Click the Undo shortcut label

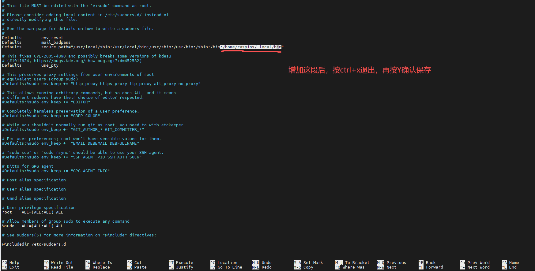(x=266, y=262)
